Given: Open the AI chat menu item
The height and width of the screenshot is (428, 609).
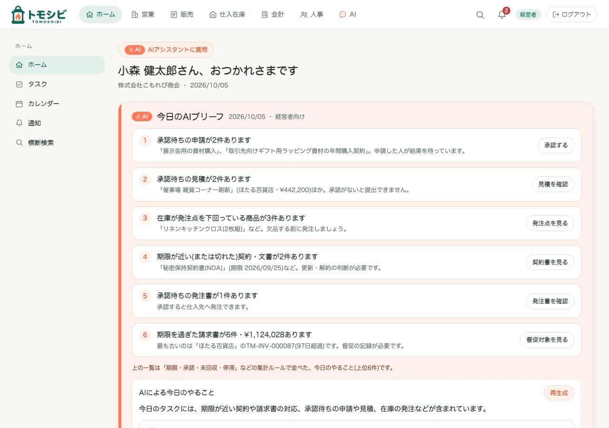Looking at the screenshot, I should point(347,15).
